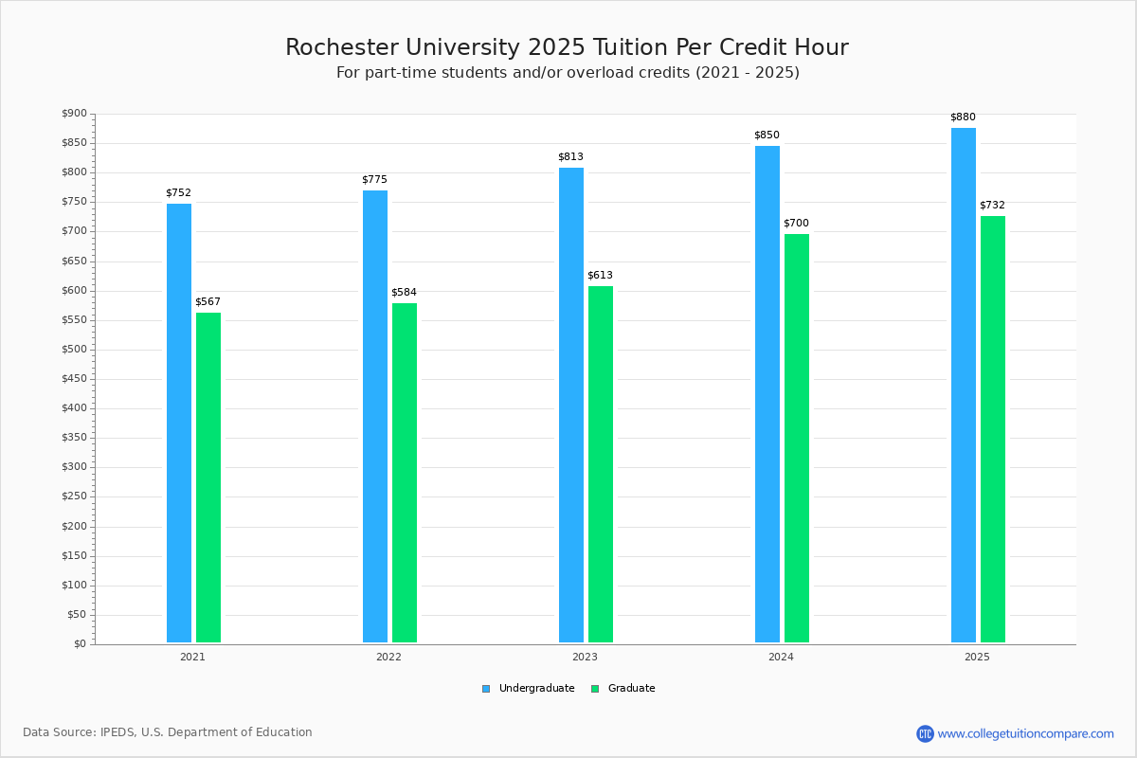Select the 2023 undergraduate $813 bar

pos(571,405)
